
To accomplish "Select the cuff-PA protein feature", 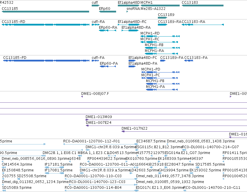I will click(x=95, y=61).
